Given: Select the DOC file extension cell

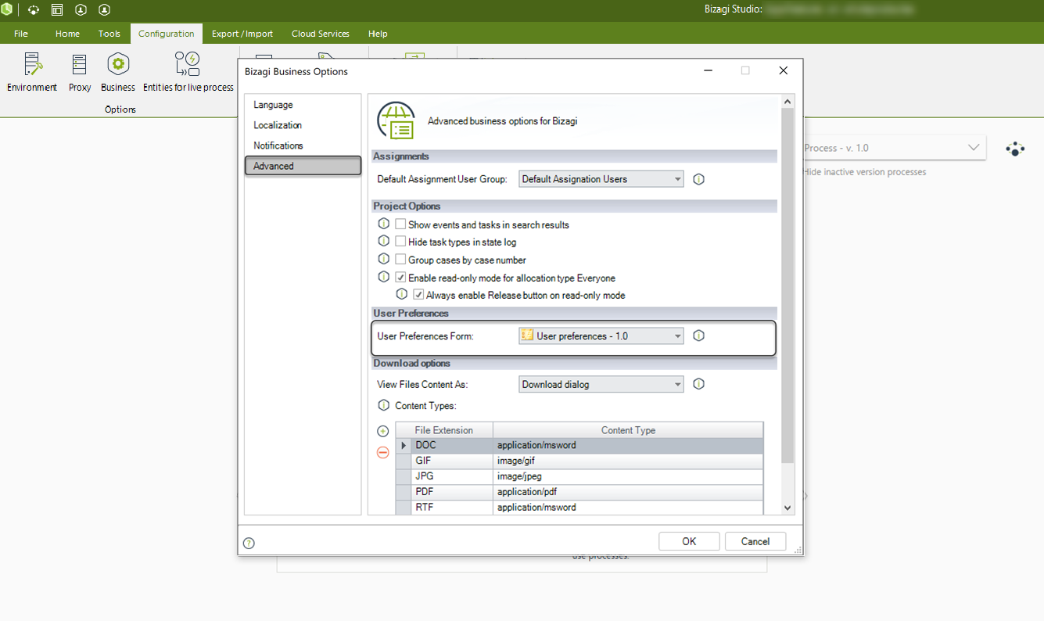Looking at the screenshot, I should click(453, 445).
